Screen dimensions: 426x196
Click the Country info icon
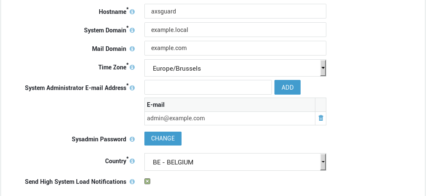pyautogui.click(x=132, y=161)
